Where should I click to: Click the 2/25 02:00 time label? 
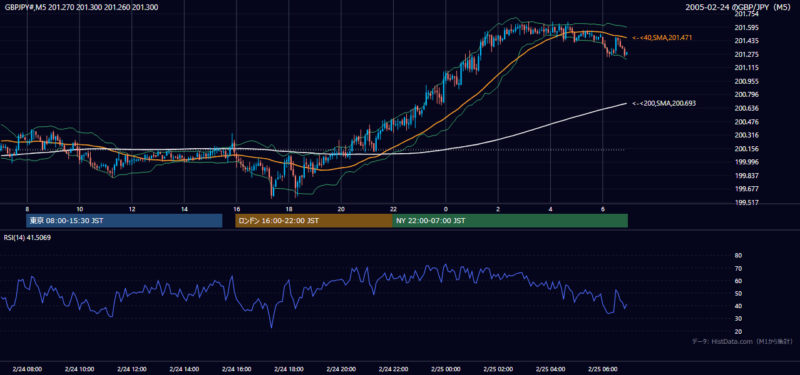pyautogui.click(x=498, y=369)
